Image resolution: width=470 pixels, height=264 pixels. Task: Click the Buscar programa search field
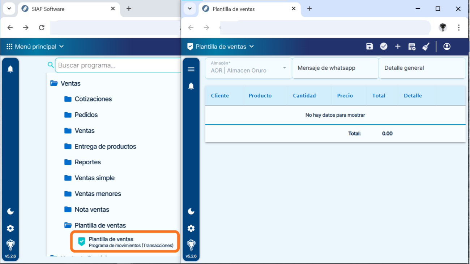[117, 65]
